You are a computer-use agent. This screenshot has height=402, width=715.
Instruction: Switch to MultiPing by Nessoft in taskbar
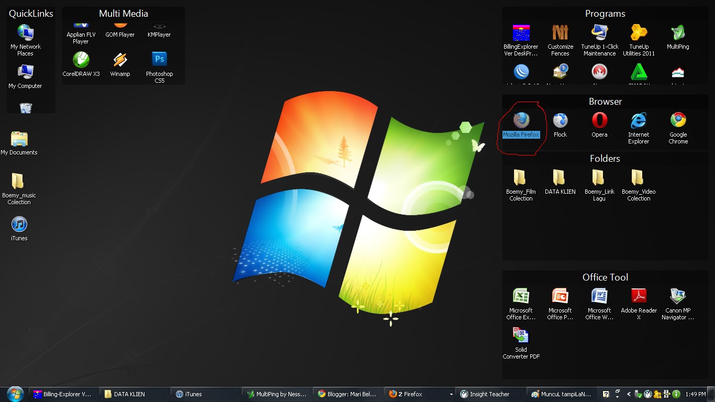[276, 394]
